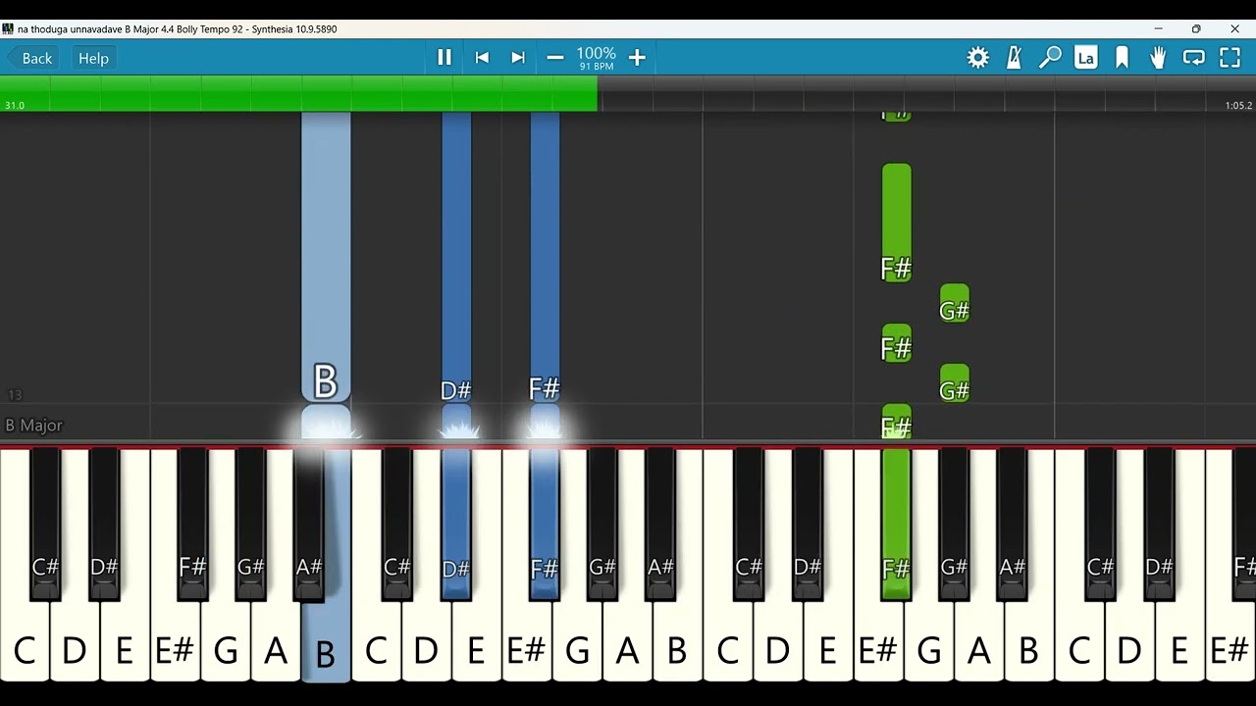This screenshot has width=1256, height=706.
Task: Open the bookmarks icon
Action: (1122, 58)
